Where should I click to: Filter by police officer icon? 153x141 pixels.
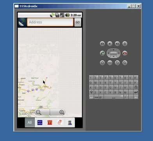click(x=70, y=123)
